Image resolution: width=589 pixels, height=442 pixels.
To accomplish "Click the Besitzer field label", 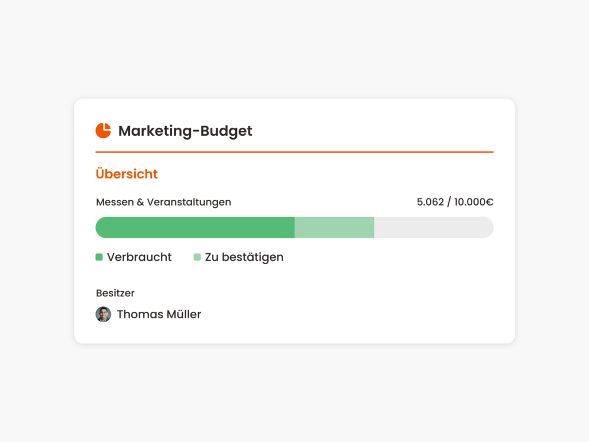I will (115, 293).
